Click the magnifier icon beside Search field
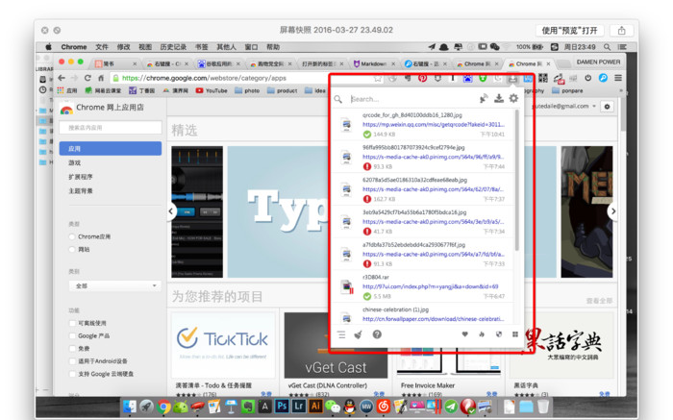 point(338,99)
